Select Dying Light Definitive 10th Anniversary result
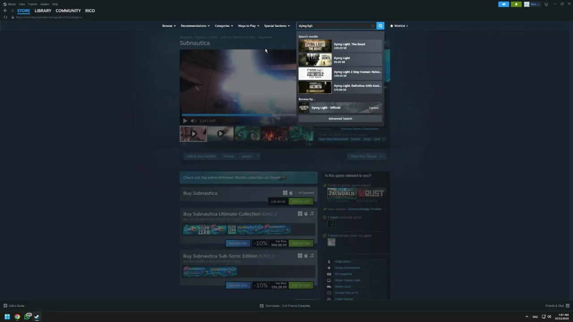 click(x=340, y=87)
